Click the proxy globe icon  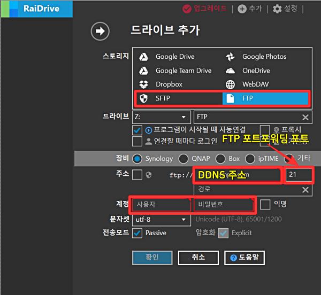277,130
